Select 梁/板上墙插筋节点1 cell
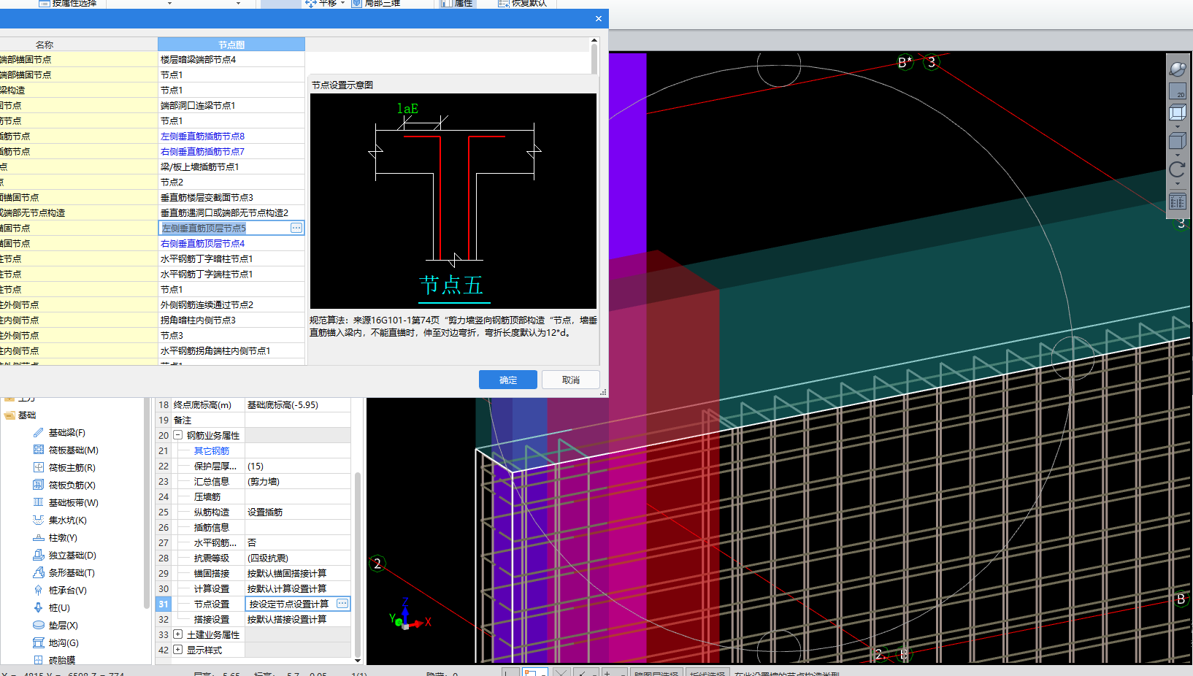This screenshot has height=676, width=1193. point(231,167)
